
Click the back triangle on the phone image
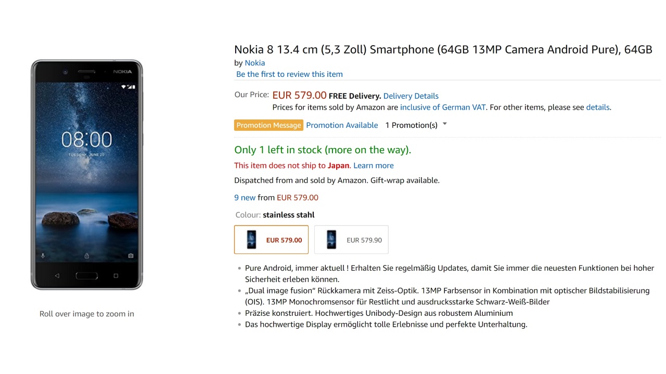[57, 276]
